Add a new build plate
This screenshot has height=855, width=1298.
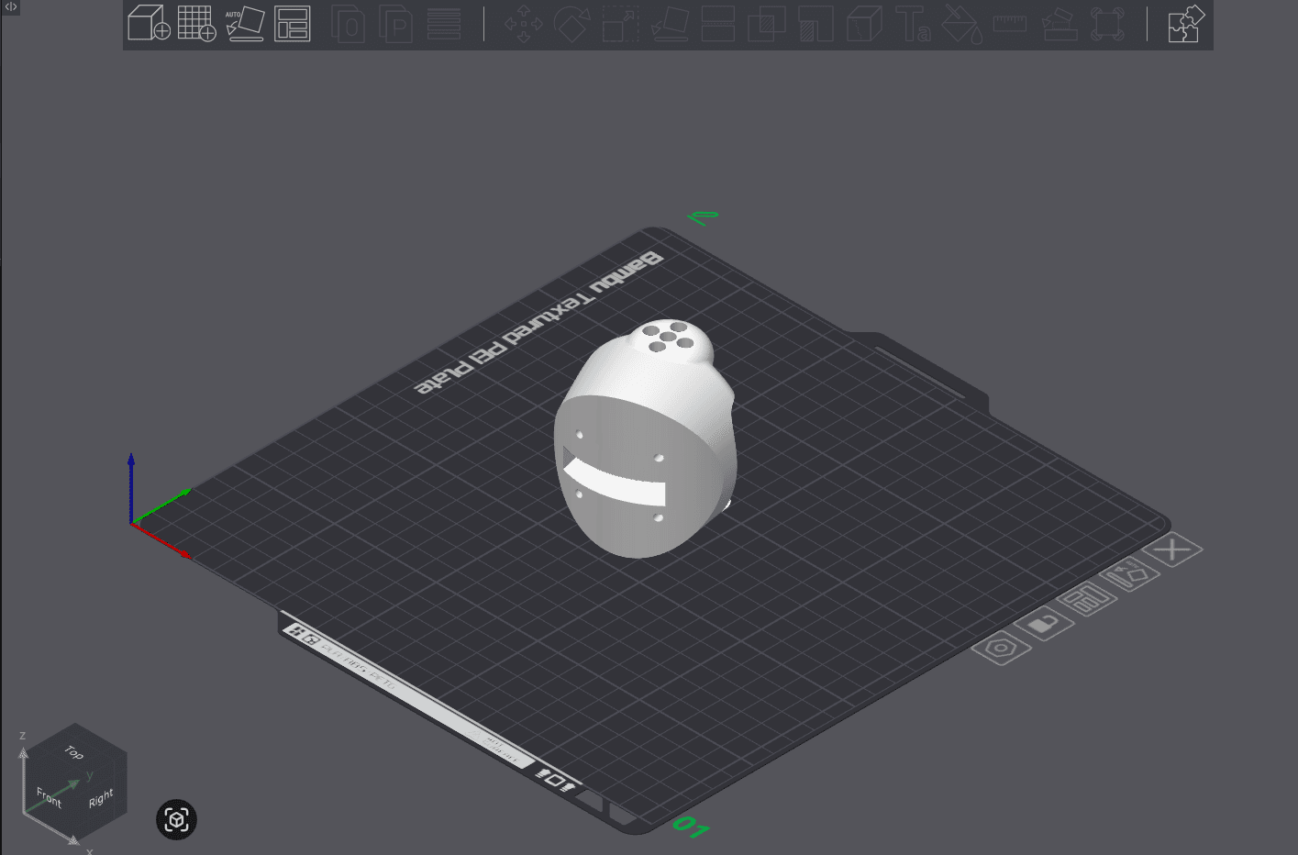point(196,25)
